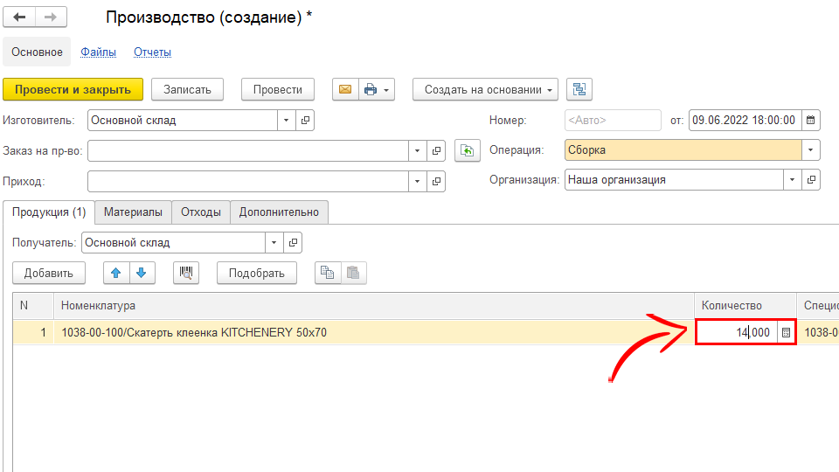Select the Скатерть клеенка KITCHENERY row
The height and width of the screenshot is (472, 839).
click(x=350, y=333)
